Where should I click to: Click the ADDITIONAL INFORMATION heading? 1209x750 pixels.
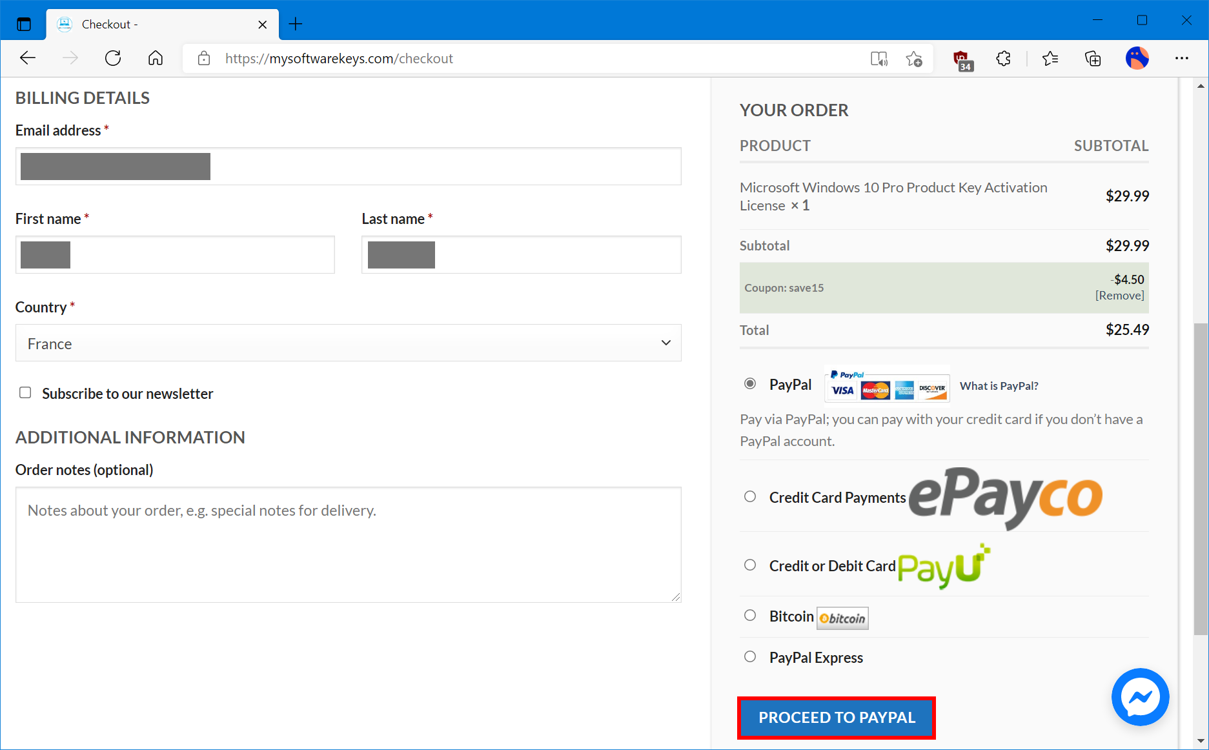click(130, 438)
